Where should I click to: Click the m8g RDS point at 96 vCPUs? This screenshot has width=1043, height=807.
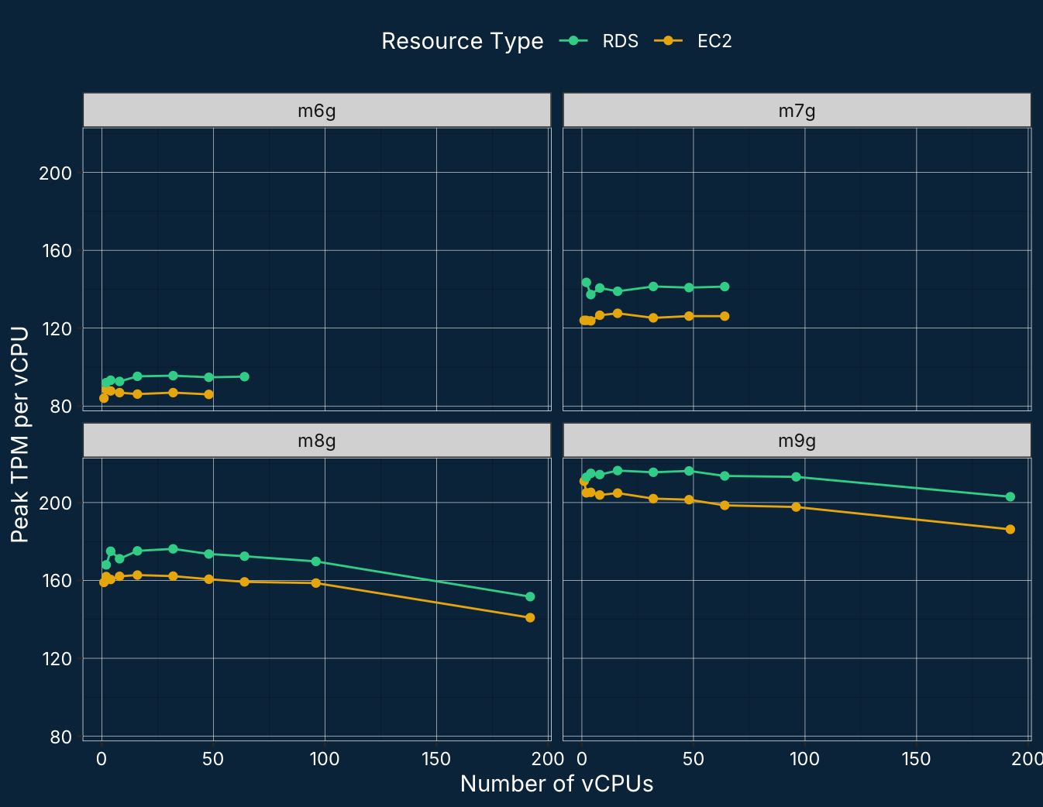click(316, 561)
